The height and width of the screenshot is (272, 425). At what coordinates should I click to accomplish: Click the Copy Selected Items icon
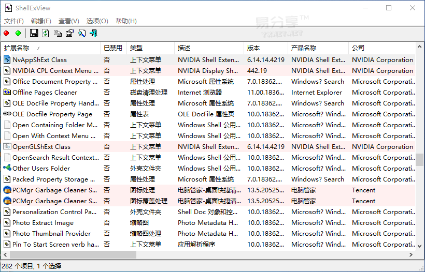point(58,33)
